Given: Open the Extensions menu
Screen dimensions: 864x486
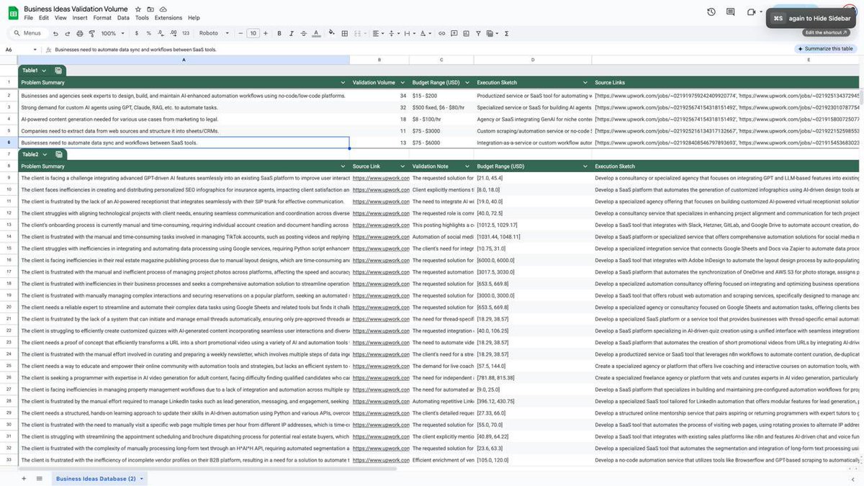Looking at the screenshot, I should tap(168, 17).
